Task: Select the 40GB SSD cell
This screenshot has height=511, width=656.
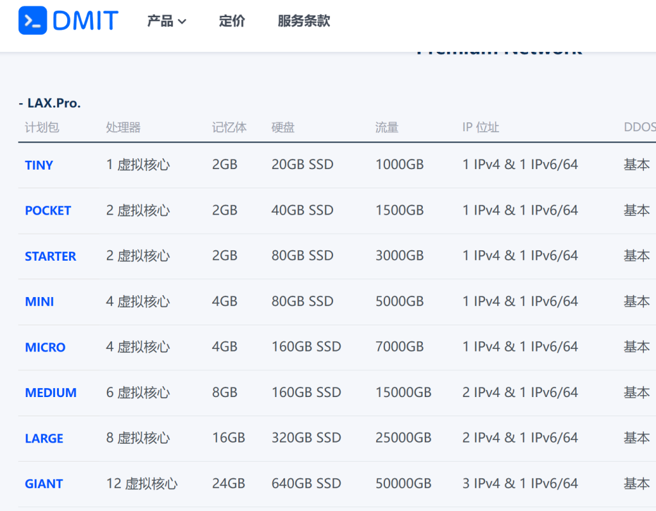Action: pos(302,210)
